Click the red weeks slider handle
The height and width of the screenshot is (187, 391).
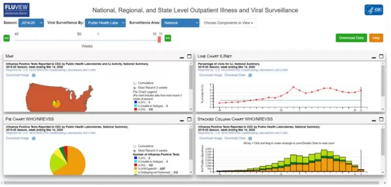[159, 39]
